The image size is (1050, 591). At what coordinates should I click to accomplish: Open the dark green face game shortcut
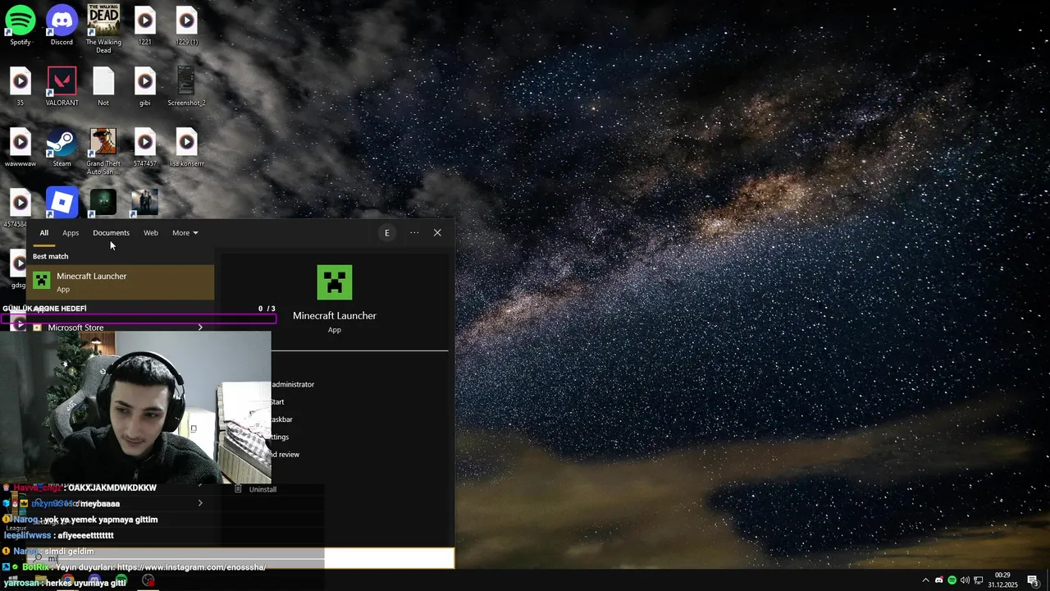[x=103, y=203]
